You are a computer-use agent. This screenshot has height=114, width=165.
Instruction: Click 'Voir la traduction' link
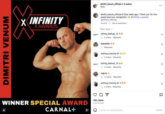pos(119,23)
